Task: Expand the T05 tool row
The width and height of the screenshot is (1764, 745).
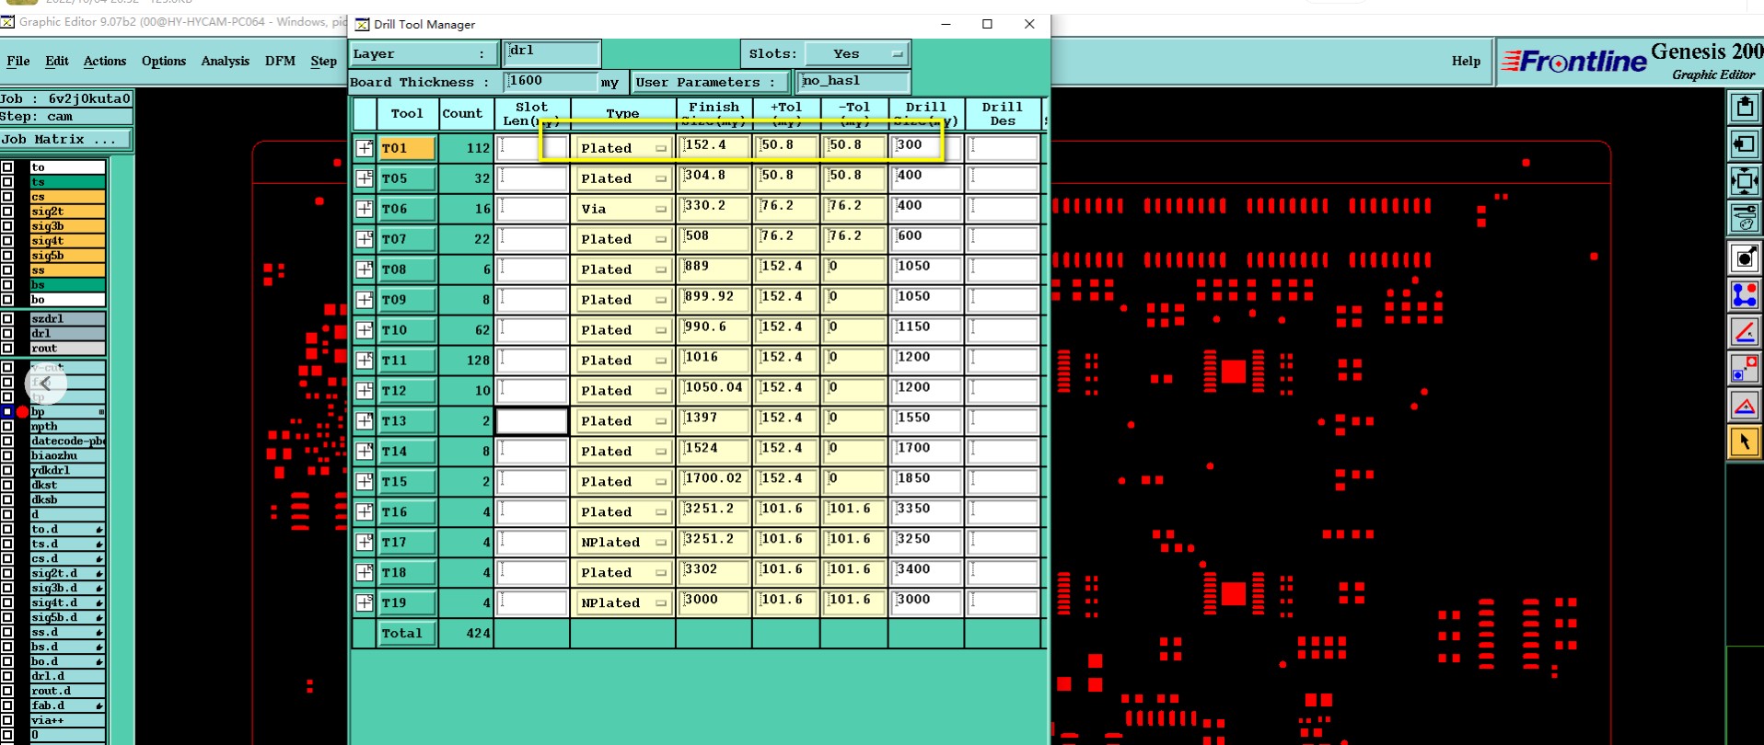Action: click(x=365, y=178)
